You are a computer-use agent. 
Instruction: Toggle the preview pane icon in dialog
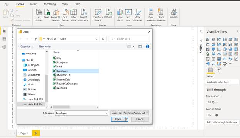point(140,46)
